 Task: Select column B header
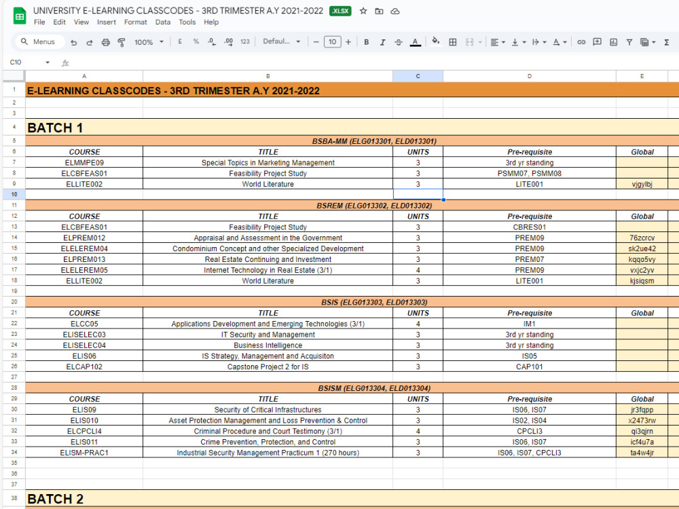(268, 76)
